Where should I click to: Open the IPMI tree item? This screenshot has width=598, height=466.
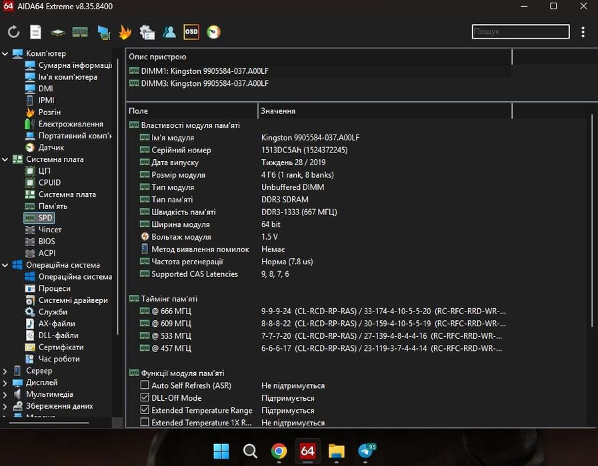click(39, 101)
